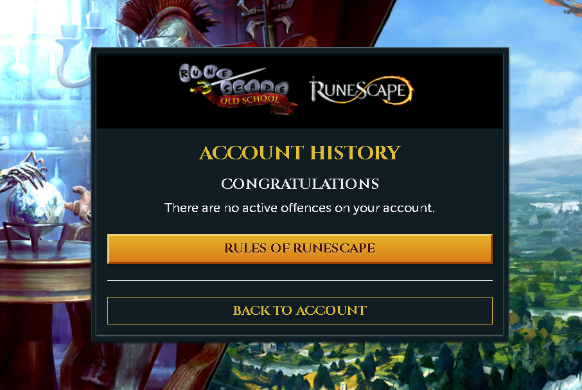The height and width of the screenshot is (390, 582).
Task: Select the Account History heading
Action: 300,152
